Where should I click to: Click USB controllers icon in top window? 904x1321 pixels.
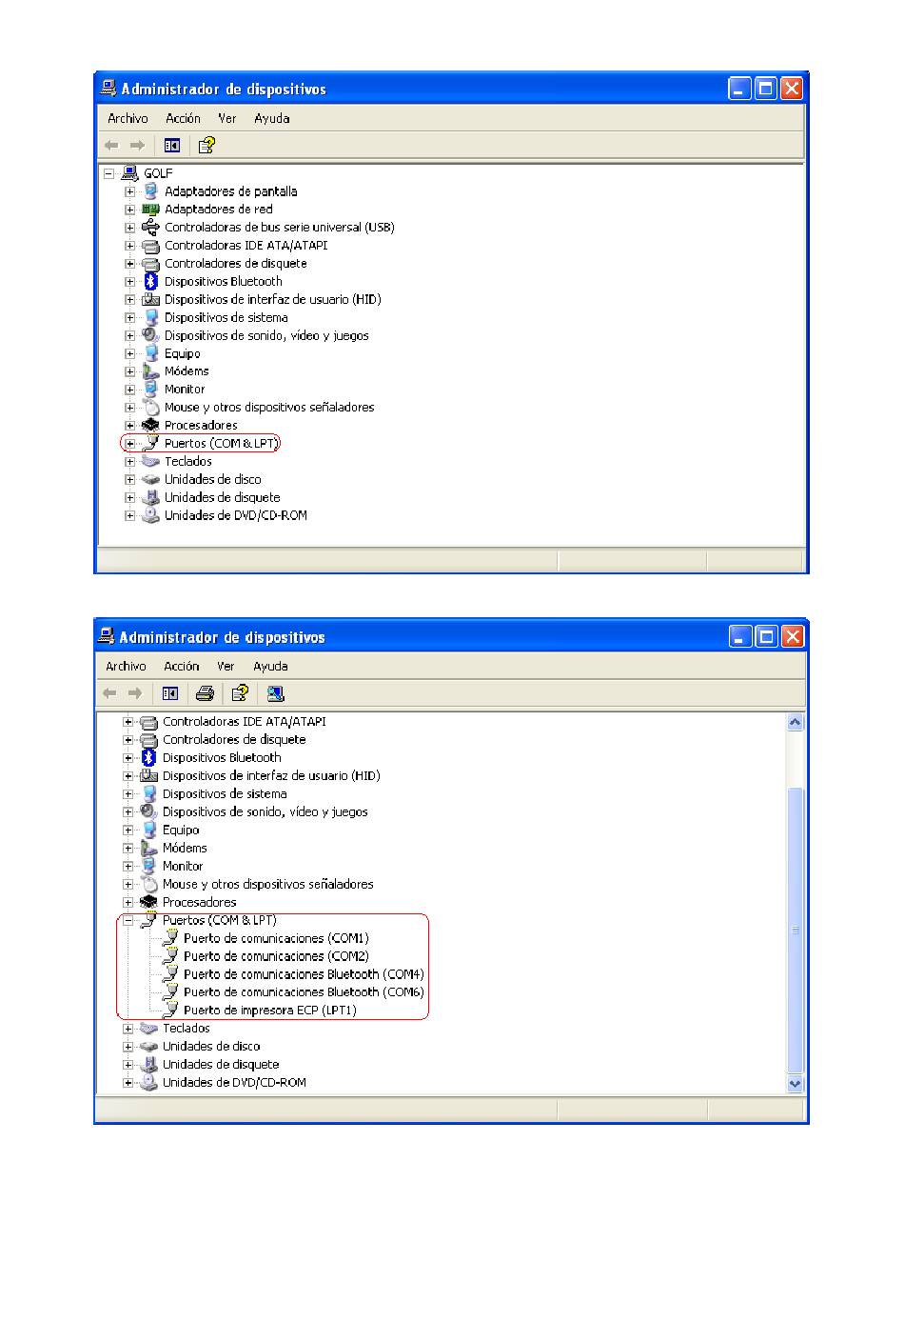pyautogui.click(x=150, y=228)
